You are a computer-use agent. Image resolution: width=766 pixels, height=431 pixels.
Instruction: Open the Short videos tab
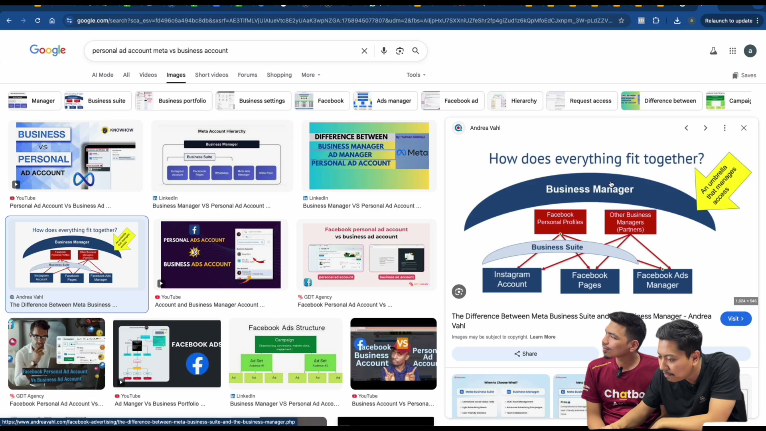(211, 75)
